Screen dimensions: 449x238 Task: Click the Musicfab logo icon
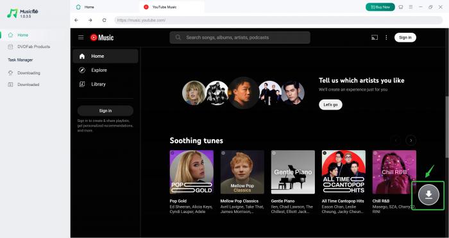click(x=12, y=13)
